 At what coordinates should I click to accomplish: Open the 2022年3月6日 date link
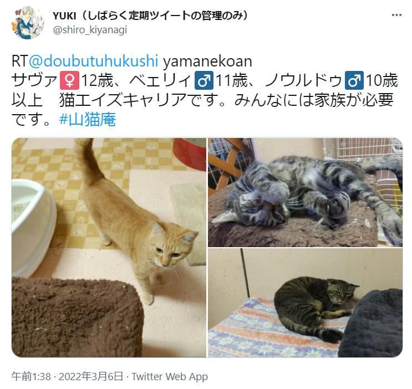[90, 376]
